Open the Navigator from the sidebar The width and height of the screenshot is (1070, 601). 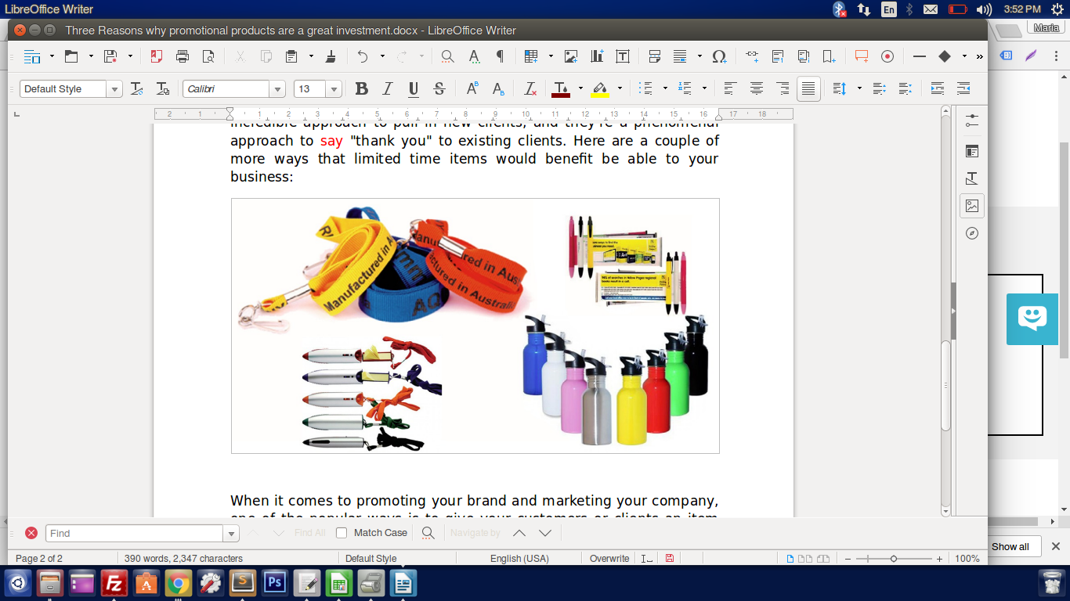(x=972, y=233)
